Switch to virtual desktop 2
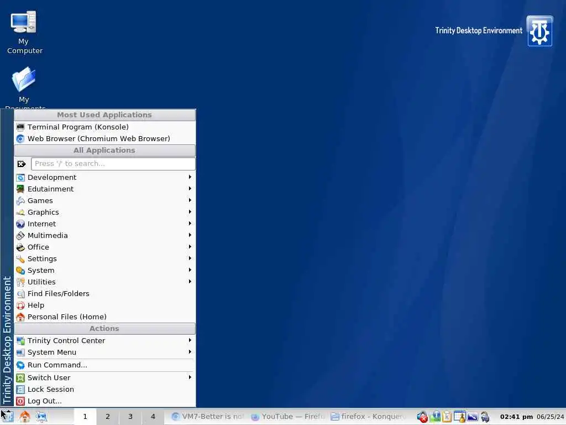Viewport: 566px width, 425px height. (108, 416)
